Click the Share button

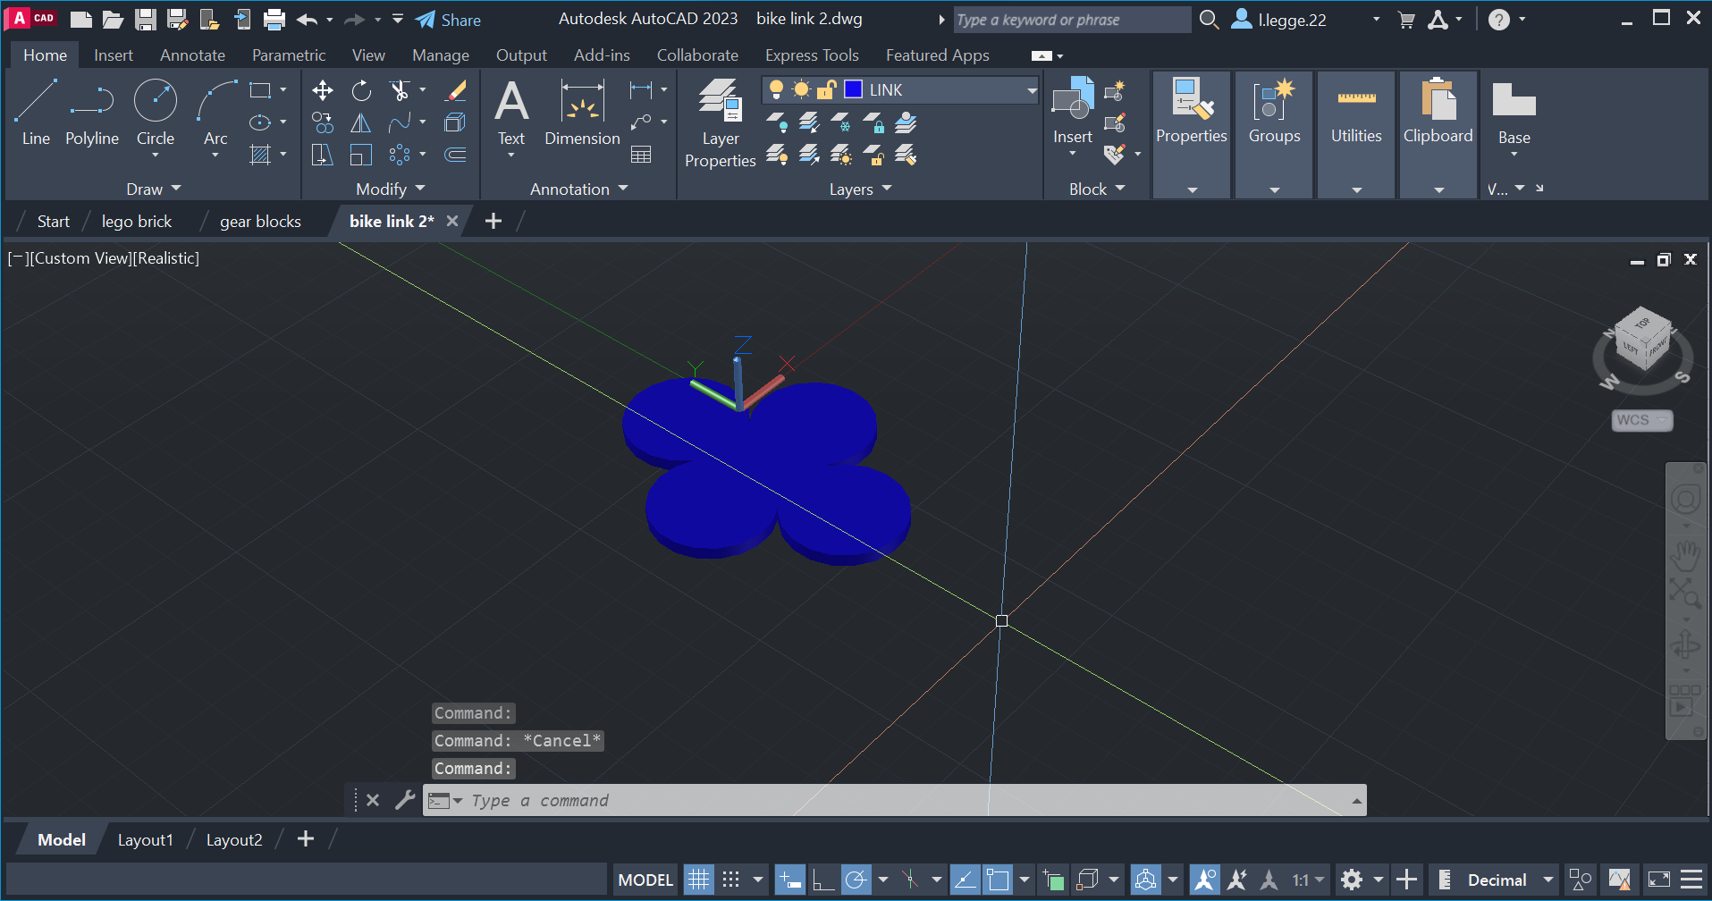click(449, 20)
